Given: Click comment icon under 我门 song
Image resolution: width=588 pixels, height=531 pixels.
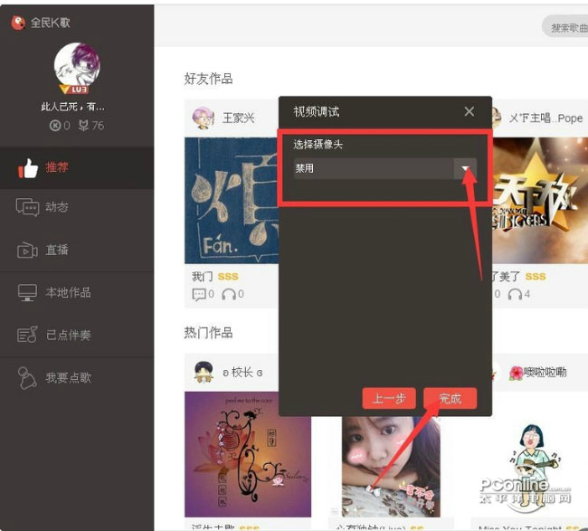Looking at the screenshot, I should point(199,294).
